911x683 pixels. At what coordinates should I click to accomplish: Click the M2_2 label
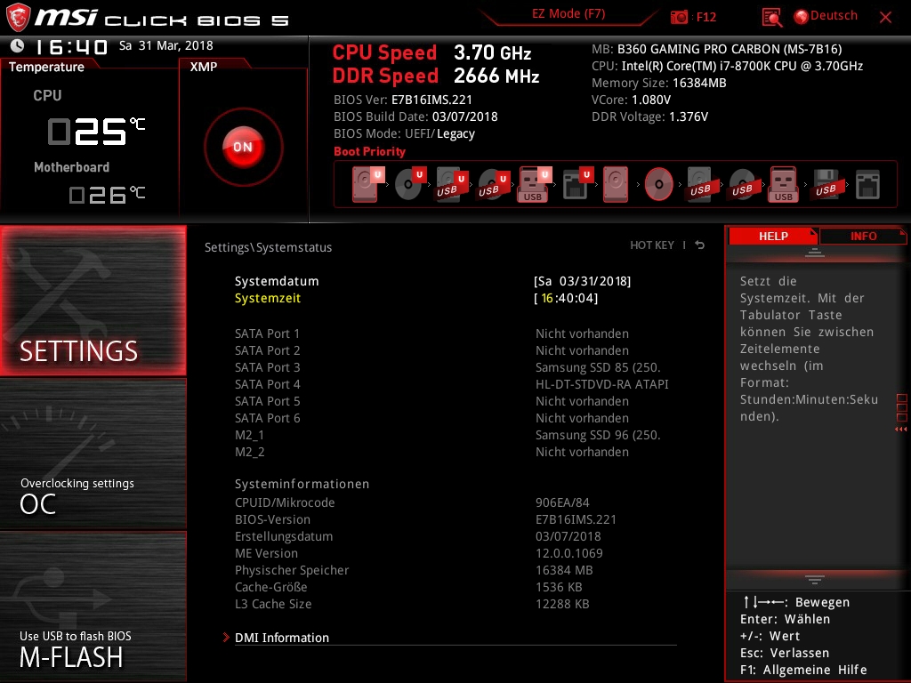click(249, 452)
